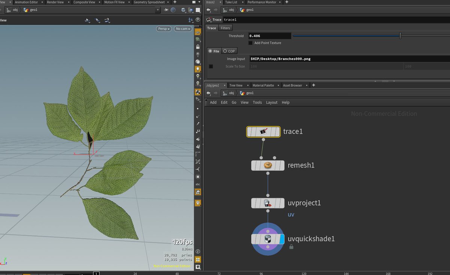This screenshot has height=275, width=450.
Task: Enable the Scale To Size checkbox
Action: pyautogui.click(x=211, y=66)
